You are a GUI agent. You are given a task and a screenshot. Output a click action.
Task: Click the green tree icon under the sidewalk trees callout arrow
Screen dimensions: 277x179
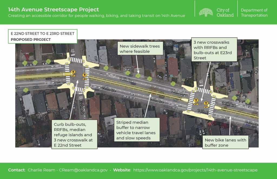point(138,76)
